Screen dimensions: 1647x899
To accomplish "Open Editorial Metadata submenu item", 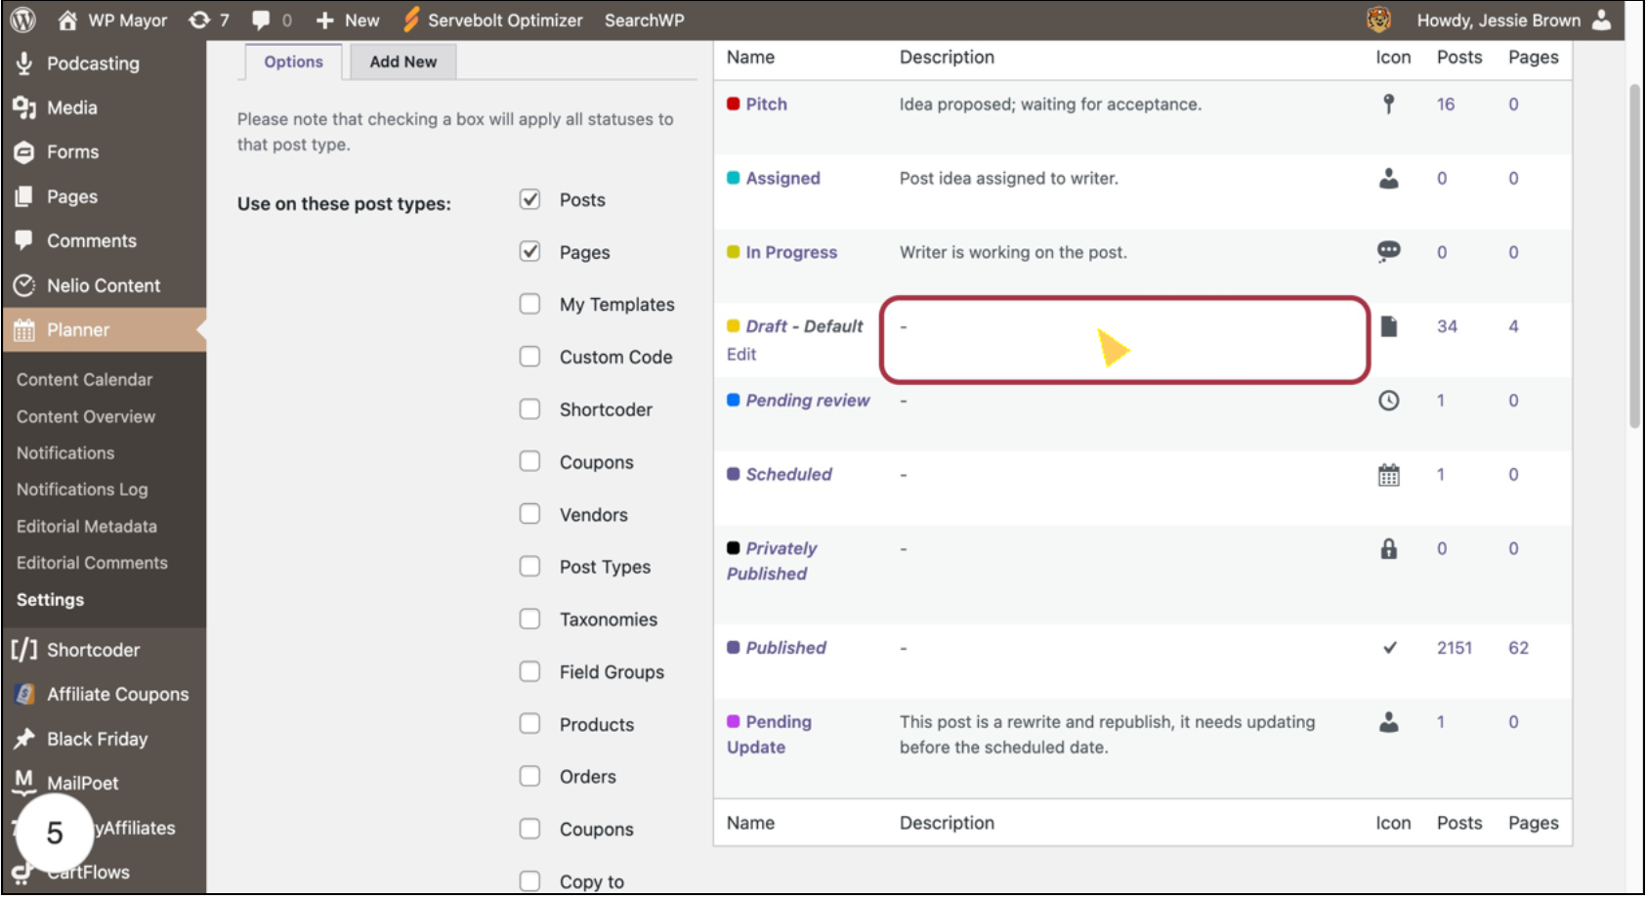I will pyautogui.click(x=87, y=527).
